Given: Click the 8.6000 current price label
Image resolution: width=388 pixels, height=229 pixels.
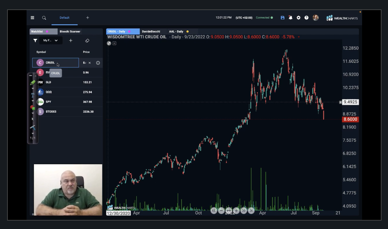Looking at the screenshot, I should (x=350, y=119).
